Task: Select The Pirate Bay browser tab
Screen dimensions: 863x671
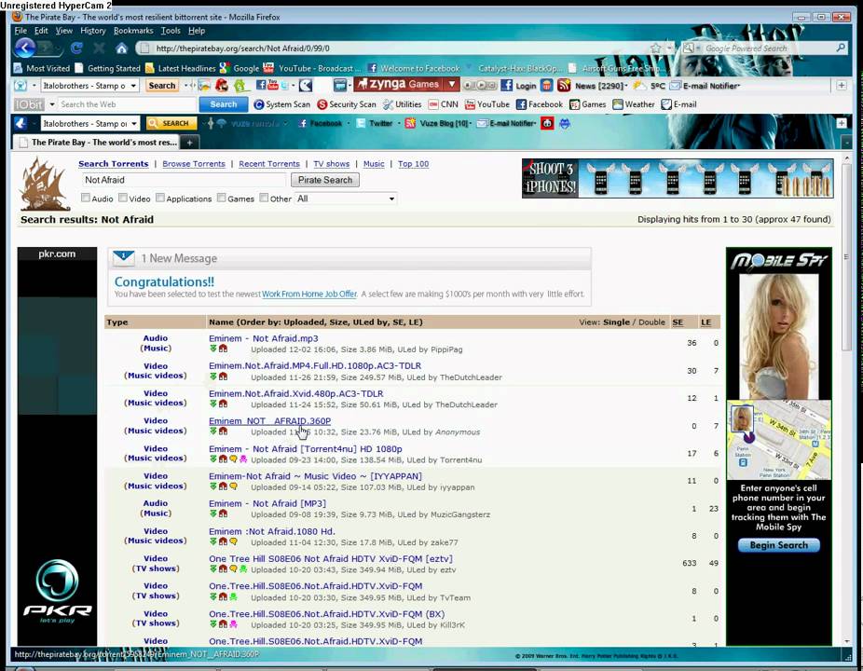Action: coord(97,143)
